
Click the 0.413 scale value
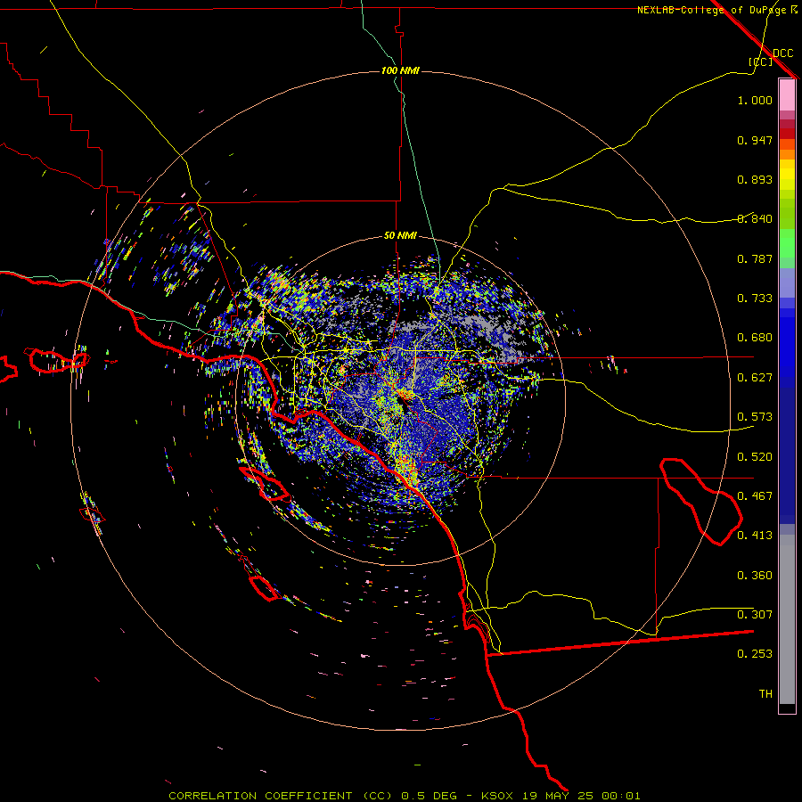[x=755, y=536]
